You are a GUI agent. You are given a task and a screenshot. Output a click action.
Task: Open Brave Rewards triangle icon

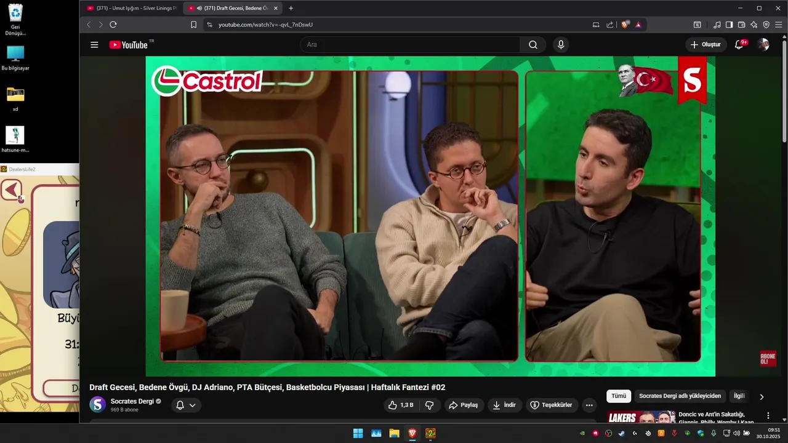(x=638, y=25)
